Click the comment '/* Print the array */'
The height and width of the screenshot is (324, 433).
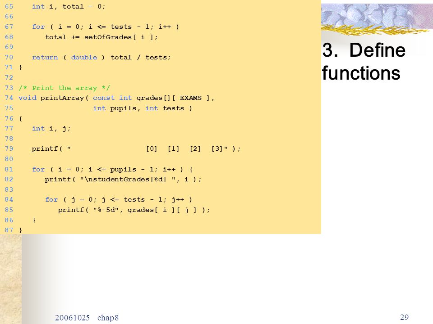click(x=64, y=88)
